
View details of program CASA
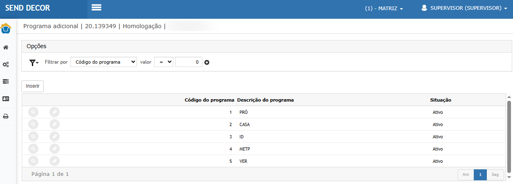33,124
